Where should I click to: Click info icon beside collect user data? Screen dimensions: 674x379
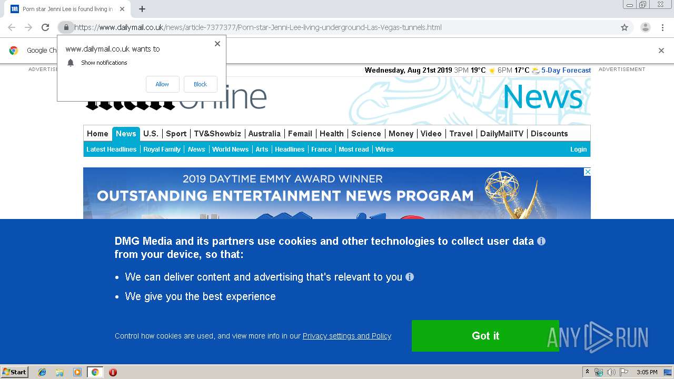[541, 241]
